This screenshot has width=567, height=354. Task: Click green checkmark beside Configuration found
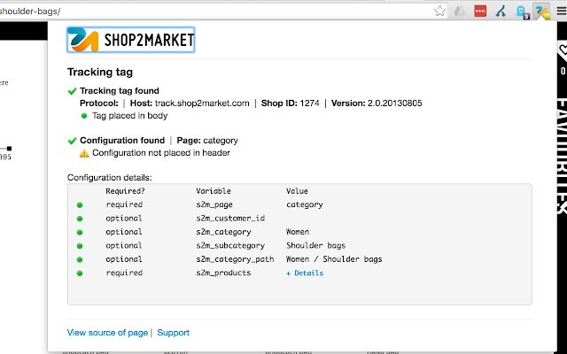coord(73,141)
